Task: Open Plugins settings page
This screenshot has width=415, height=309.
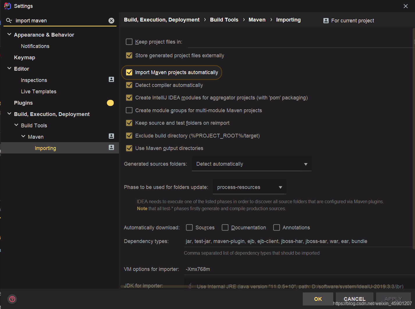Action: pyautogui.click(x=23, y=103)
